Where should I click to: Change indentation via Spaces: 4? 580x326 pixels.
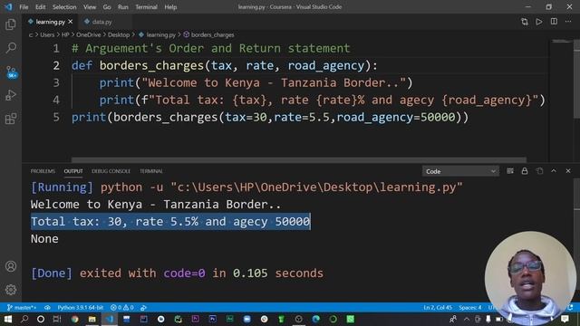pyautogui.click(x=470, y=308)
